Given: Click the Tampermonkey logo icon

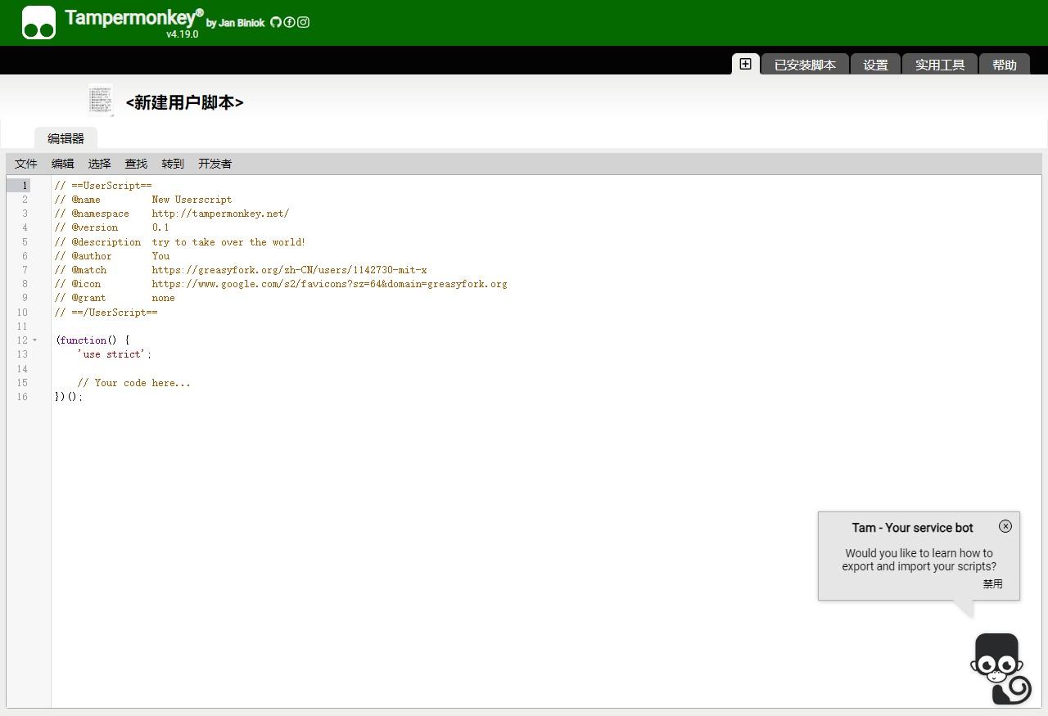Looking at the screenshot, I should pos(38,22).
